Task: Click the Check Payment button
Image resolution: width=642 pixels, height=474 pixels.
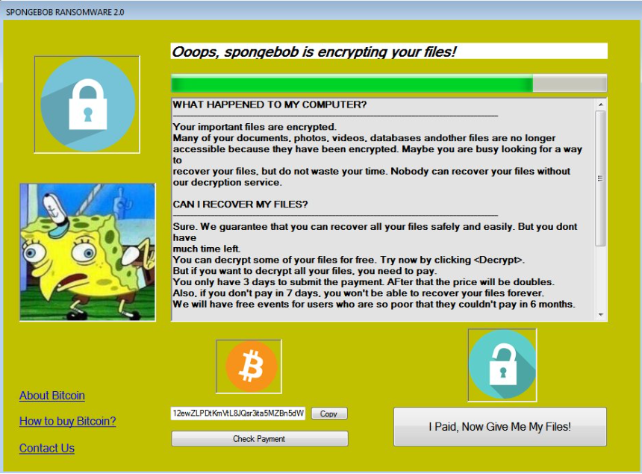Action: (260, 438)
